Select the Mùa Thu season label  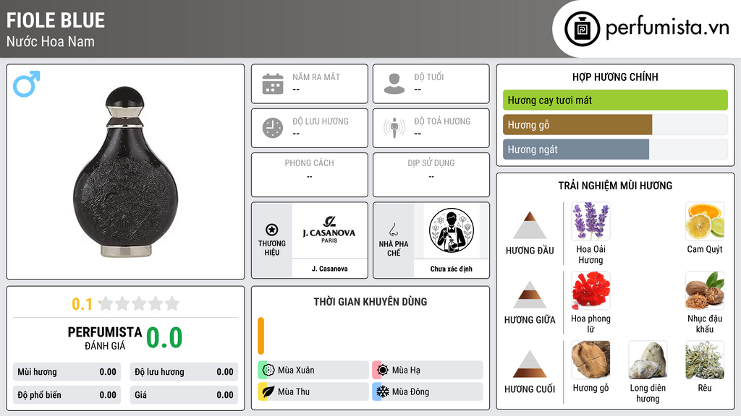[294, 391]
